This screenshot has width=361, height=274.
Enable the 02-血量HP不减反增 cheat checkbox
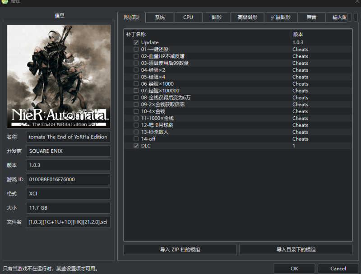tap(136, 56)
